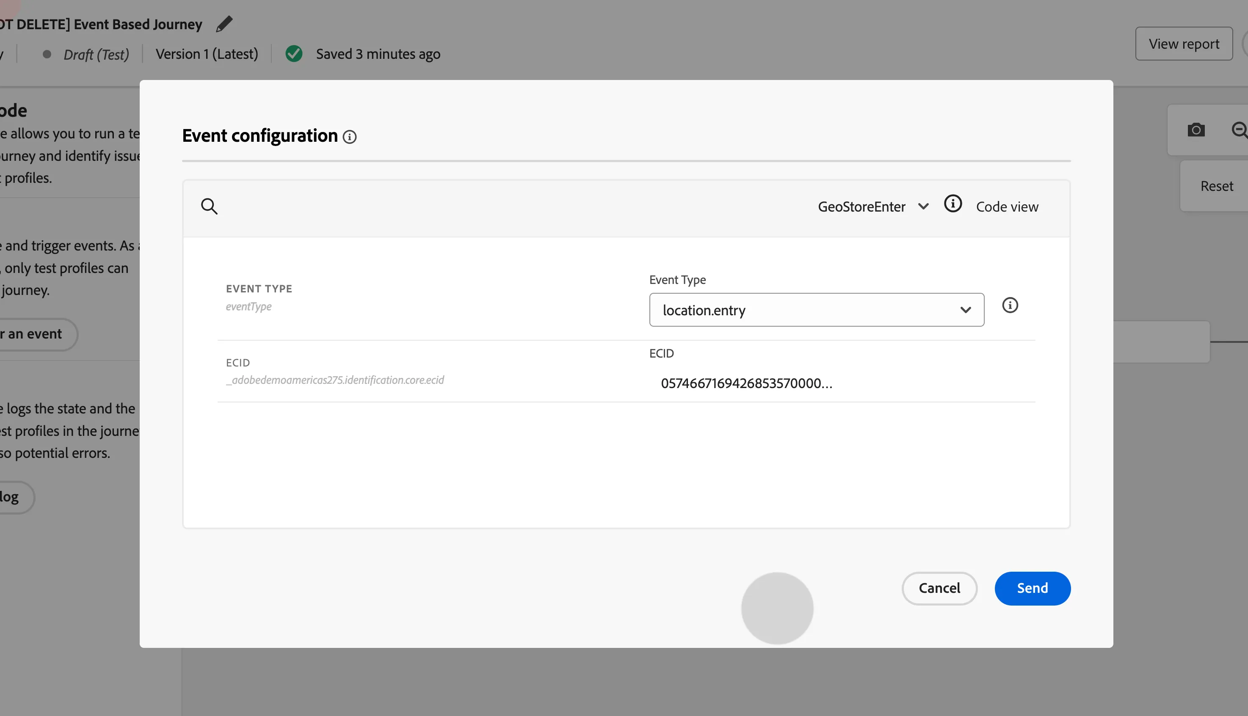Screen dimensions: 1248x716
Task: Click Version 1 (Latest) label
Action: 207,54
